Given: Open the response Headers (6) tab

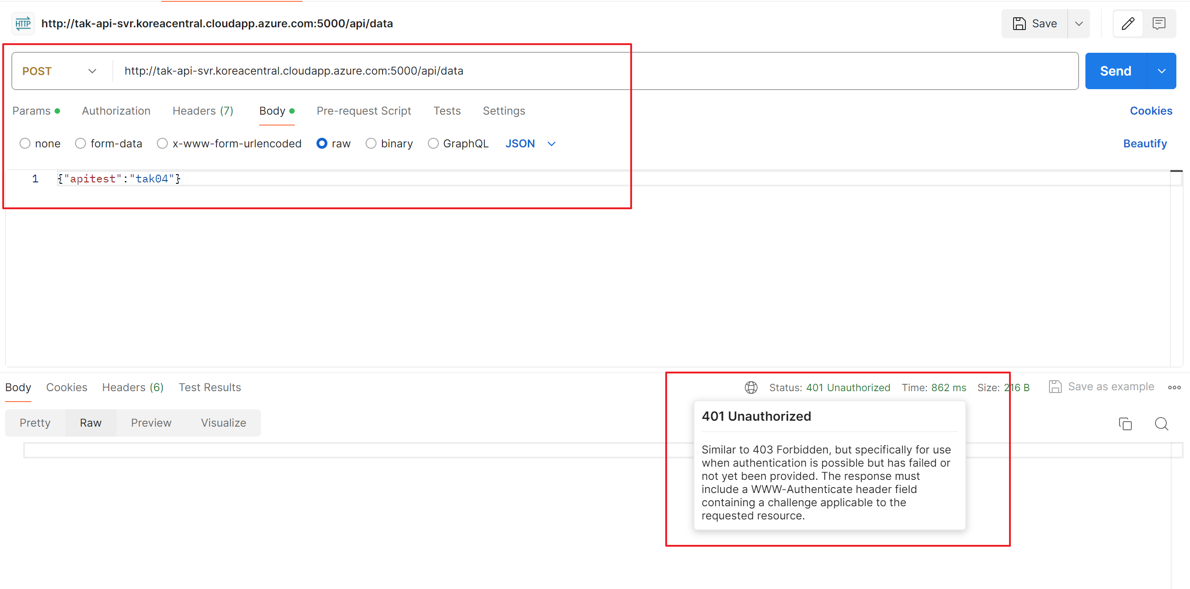Looking at the screenshot, I should coord(133,387).
